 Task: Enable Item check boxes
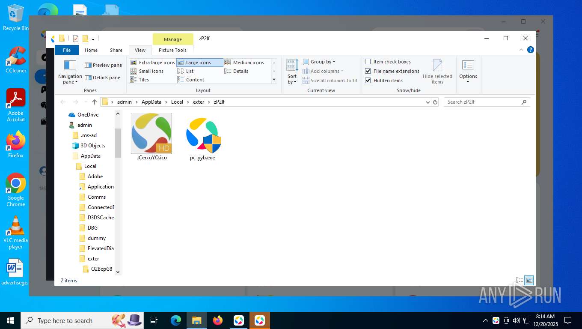tap(388, 62)
